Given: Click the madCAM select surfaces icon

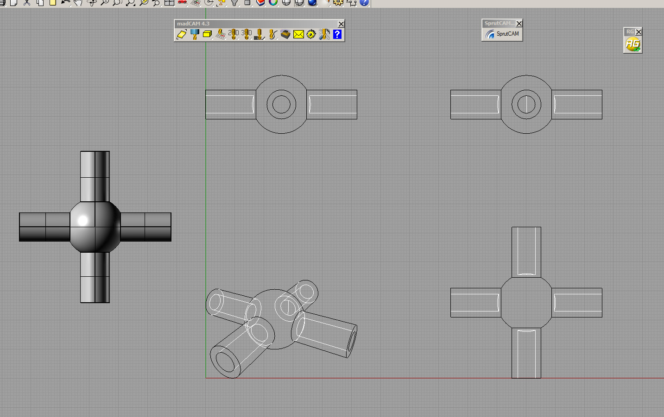Looking at the screenshot, I should [182, 34].
